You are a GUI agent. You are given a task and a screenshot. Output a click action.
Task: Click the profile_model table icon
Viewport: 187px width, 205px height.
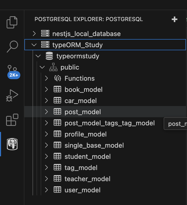[x=57, y=134]
